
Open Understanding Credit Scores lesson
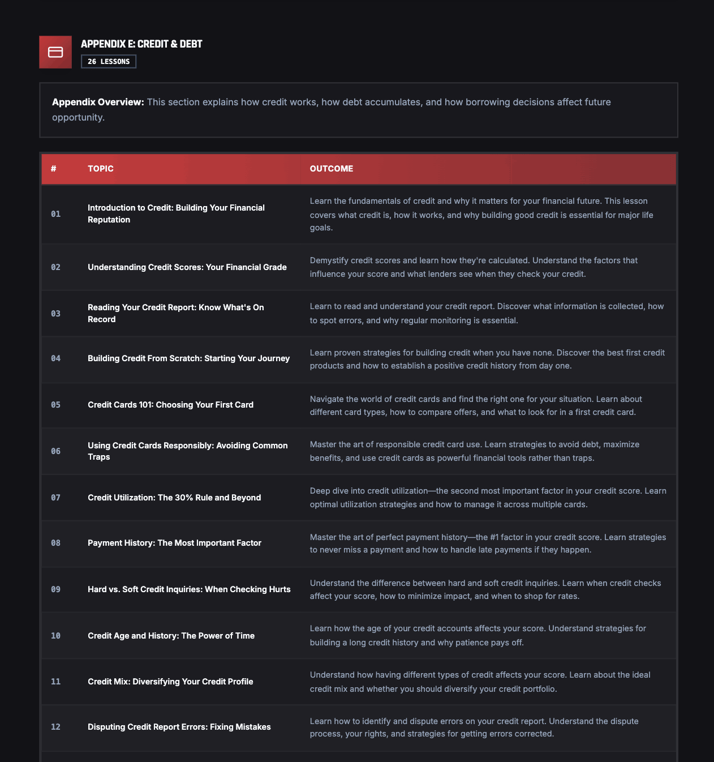(x=187, y=267)
